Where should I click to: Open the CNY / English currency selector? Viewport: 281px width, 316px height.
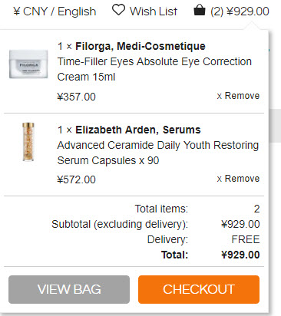point(55,12)
